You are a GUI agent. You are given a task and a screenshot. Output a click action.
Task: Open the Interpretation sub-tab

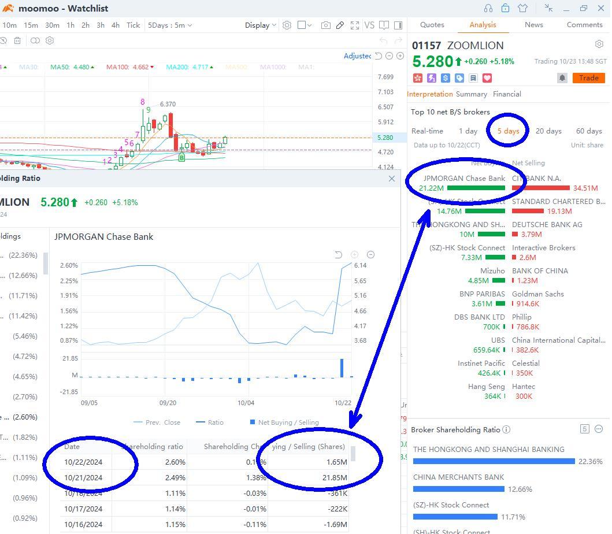[x=430, y=94]
